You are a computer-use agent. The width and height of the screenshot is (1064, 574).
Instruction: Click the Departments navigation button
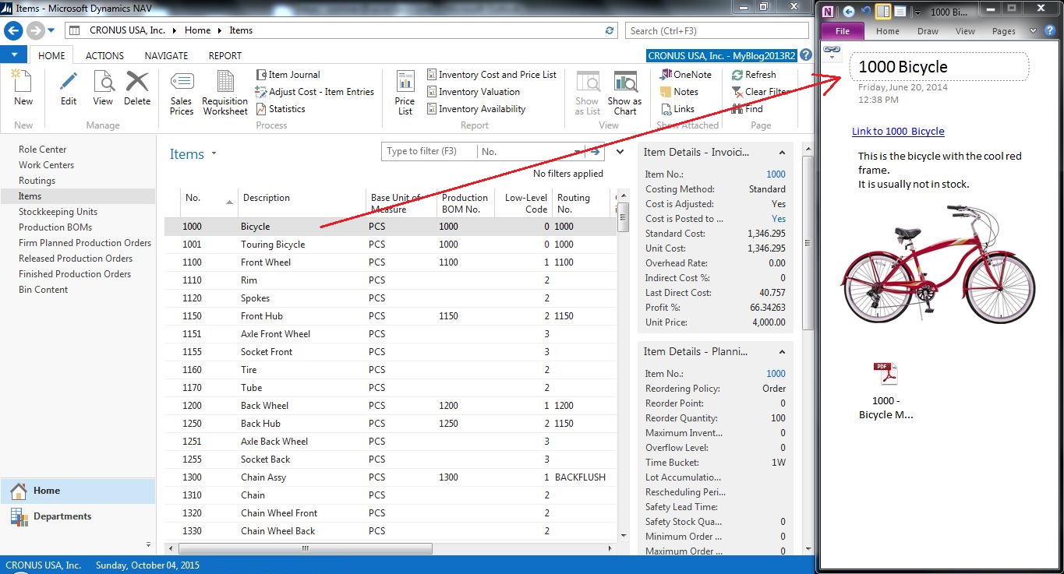coord(78,516)
